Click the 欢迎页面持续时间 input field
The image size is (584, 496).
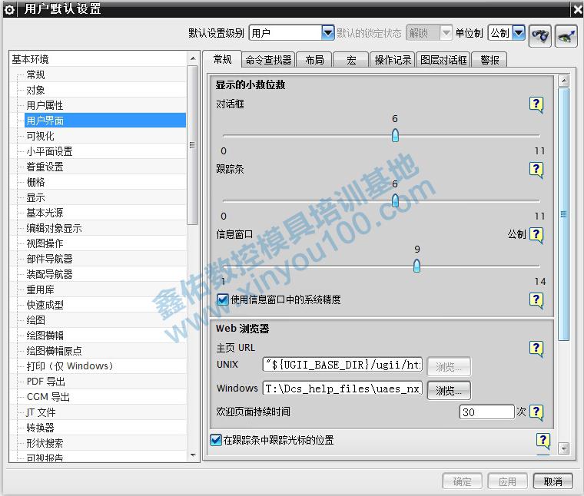(486, 412)
